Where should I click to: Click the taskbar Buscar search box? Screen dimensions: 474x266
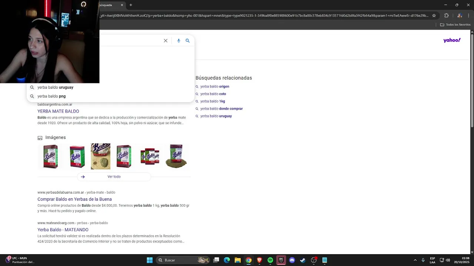(183, 260)
